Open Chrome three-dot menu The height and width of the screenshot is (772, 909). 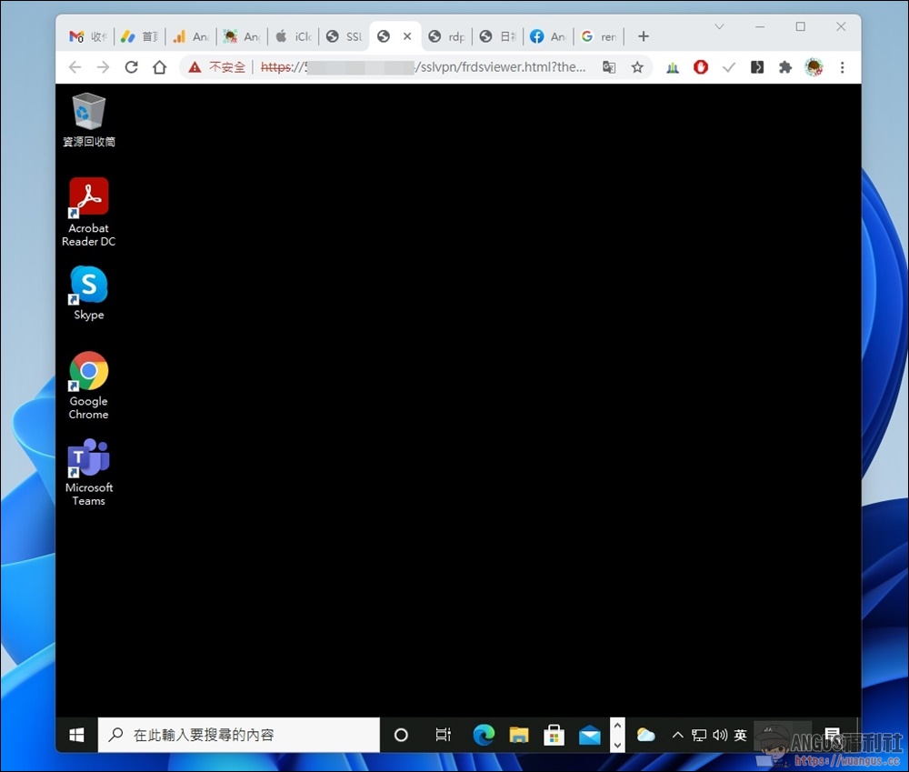[842, 67]
